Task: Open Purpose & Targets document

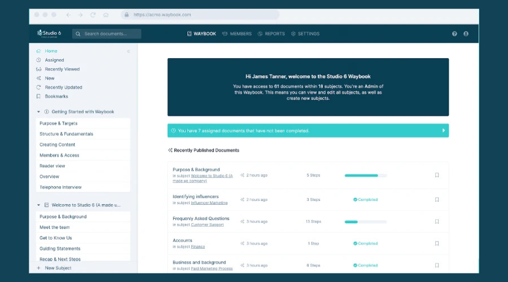Action: coord(83,124)
